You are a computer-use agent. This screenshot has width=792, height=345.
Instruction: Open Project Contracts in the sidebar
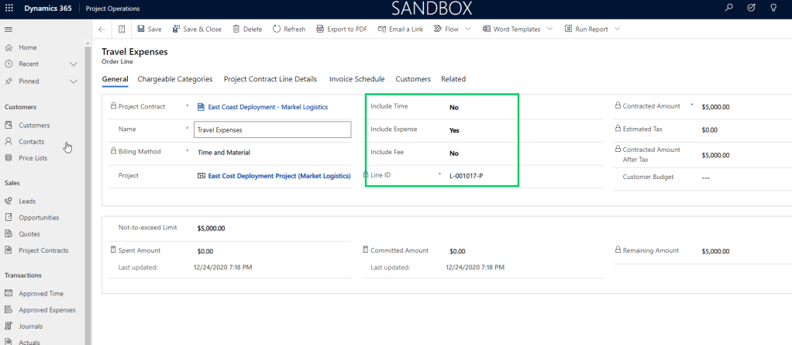[43, 250]
